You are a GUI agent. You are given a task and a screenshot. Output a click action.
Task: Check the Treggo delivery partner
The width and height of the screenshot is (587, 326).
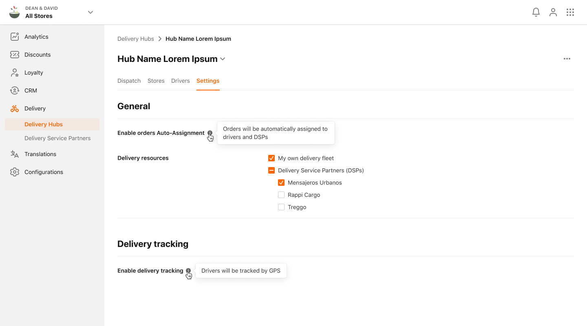pyautogui.click(x=281, y=207)
